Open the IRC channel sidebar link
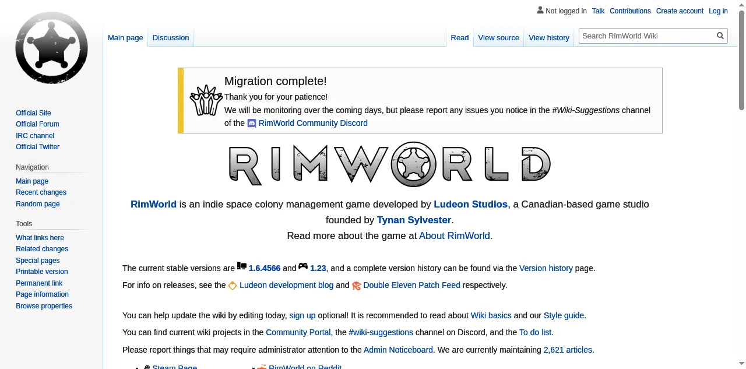The width and height of the screenshot is (746, 369). tap(35, 136)
